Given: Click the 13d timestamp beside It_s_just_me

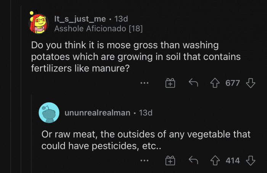Looking at the screenshot, I should [x=122, y=18].
